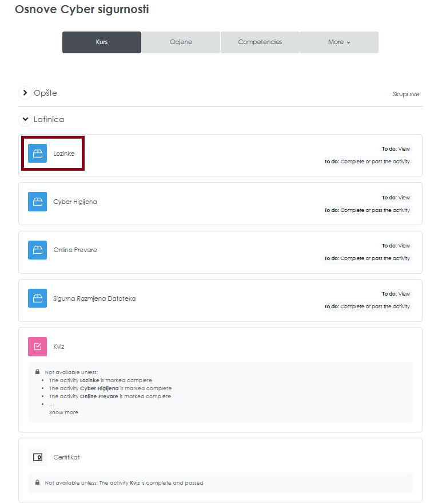Click the Skupi sve link
This screenshot has width=434, height=503.
pyautogui.click(x=406, y=94)
